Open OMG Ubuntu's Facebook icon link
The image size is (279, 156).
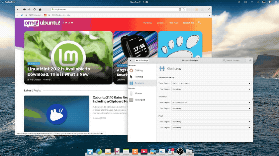pos(63,23)
